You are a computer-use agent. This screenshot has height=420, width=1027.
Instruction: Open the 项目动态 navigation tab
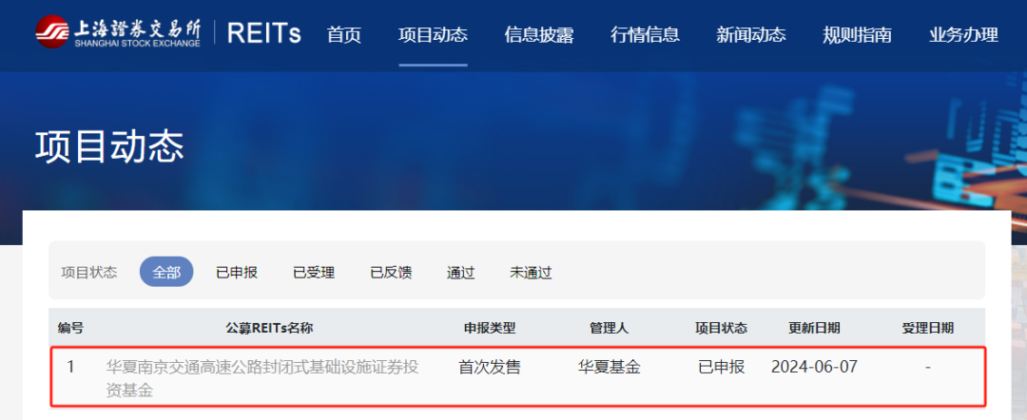point(433,34)
